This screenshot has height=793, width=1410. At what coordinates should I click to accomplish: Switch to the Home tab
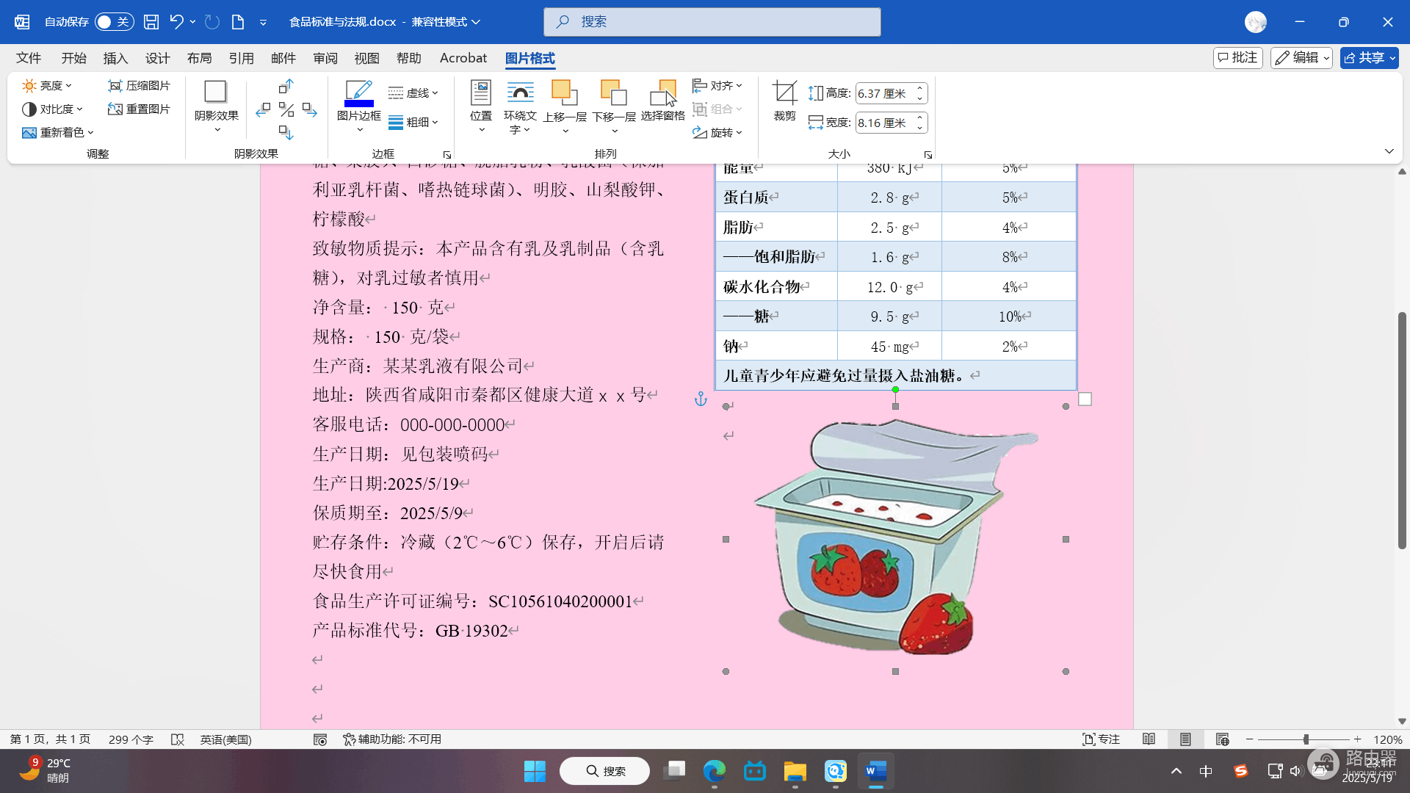(x=74, y=58)
